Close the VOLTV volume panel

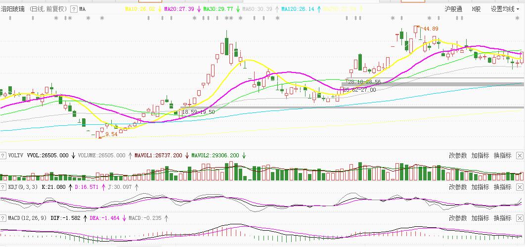tap(520, 155)
